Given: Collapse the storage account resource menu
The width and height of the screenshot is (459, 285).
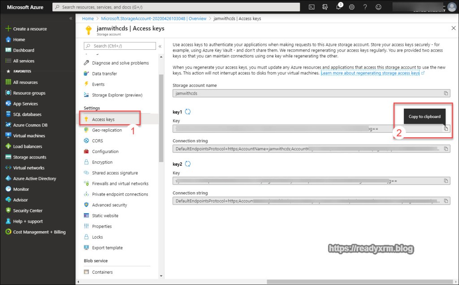Looking at the screenshot, I should (160, 46).
